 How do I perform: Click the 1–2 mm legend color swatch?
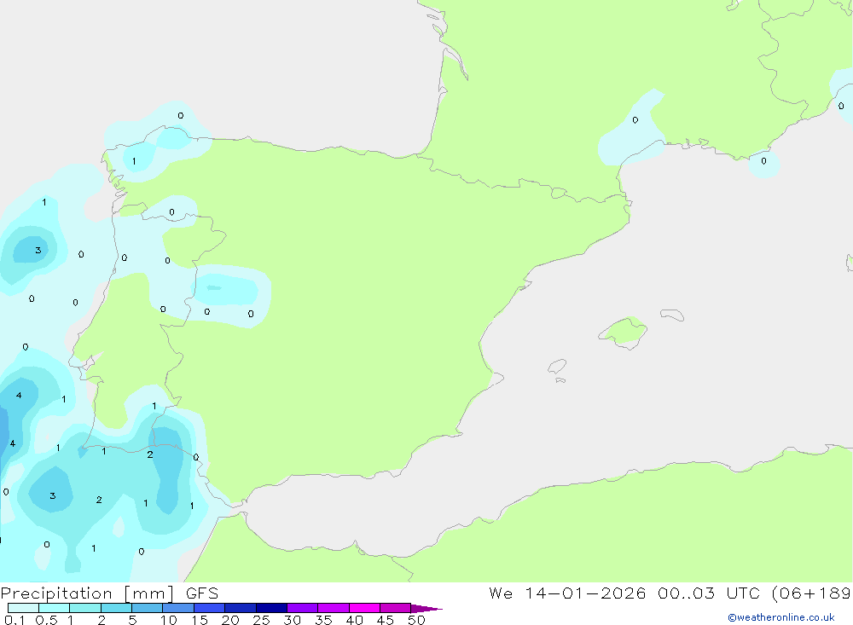tap(84, 608)
